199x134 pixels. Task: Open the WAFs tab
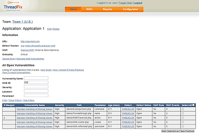89,9
